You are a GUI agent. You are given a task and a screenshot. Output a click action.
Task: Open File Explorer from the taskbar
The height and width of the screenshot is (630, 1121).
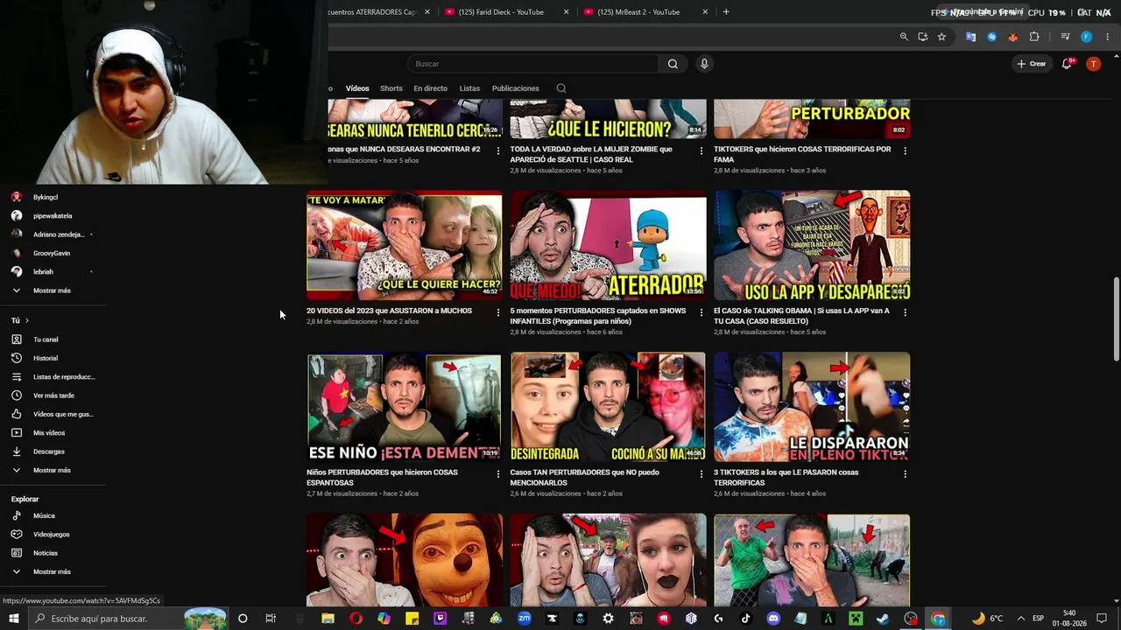(x=328, y=619)
